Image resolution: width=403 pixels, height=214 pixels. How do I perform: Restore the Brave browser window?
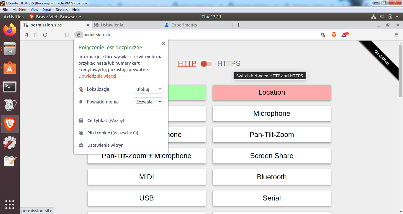388,25
